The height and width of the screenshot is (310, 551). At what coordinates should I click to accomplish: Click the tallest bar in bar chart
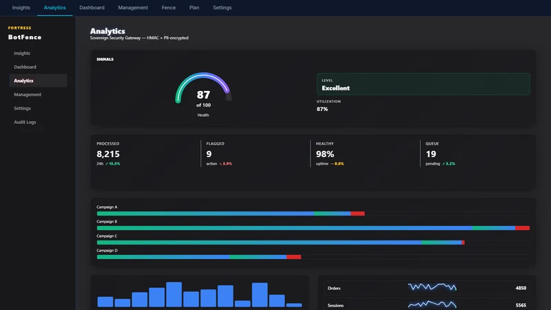tap(174, 294)
